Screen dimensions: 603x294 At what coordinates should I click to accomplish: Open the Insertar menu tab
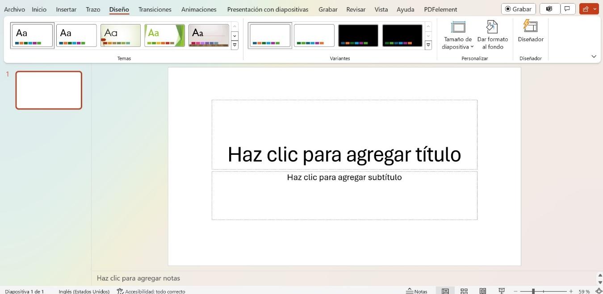[x=66, y=9]
